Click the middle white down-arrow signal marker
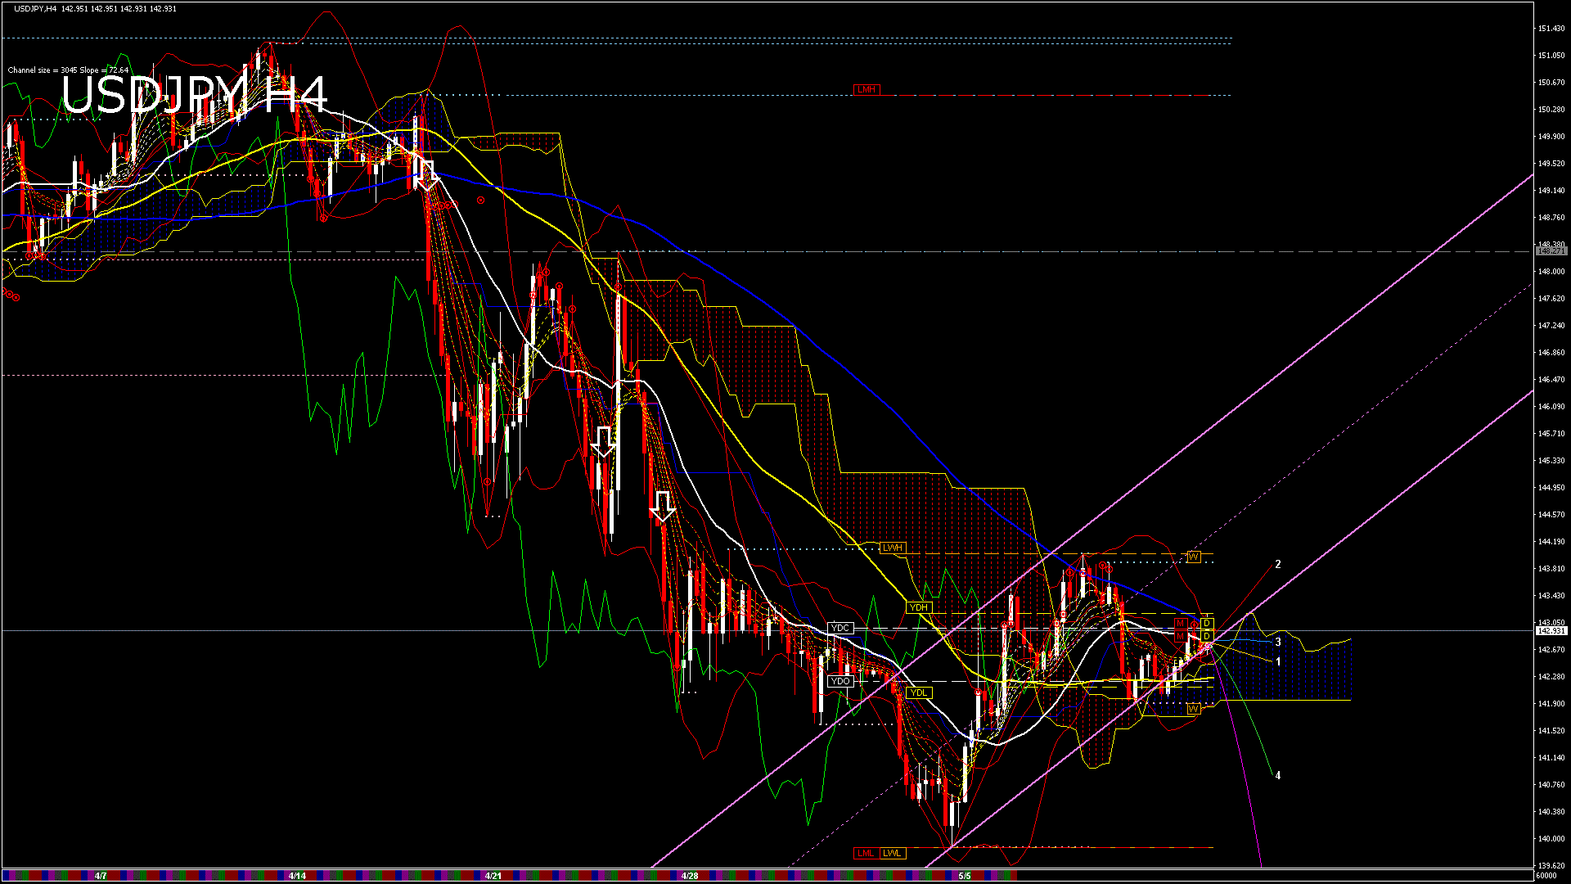Image resolution: width=1571 pixels, height=884 pixels. click(603, 441)
